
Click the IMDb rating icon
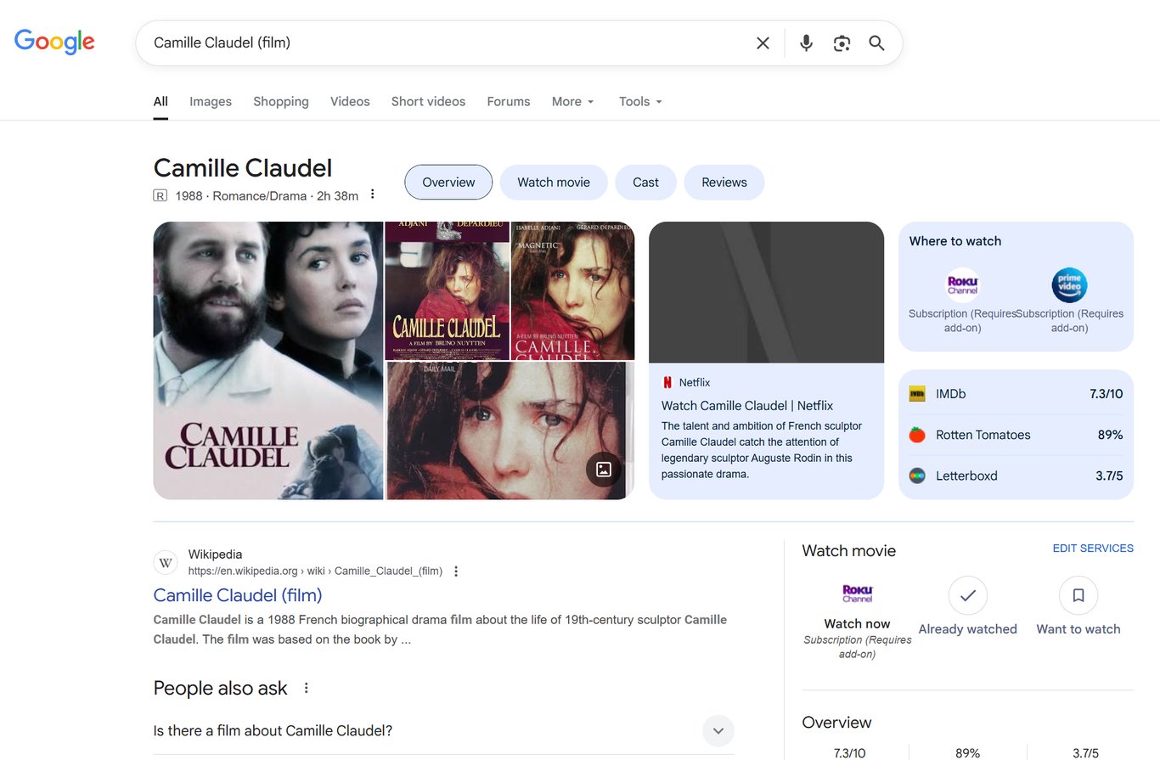point(917,394)
